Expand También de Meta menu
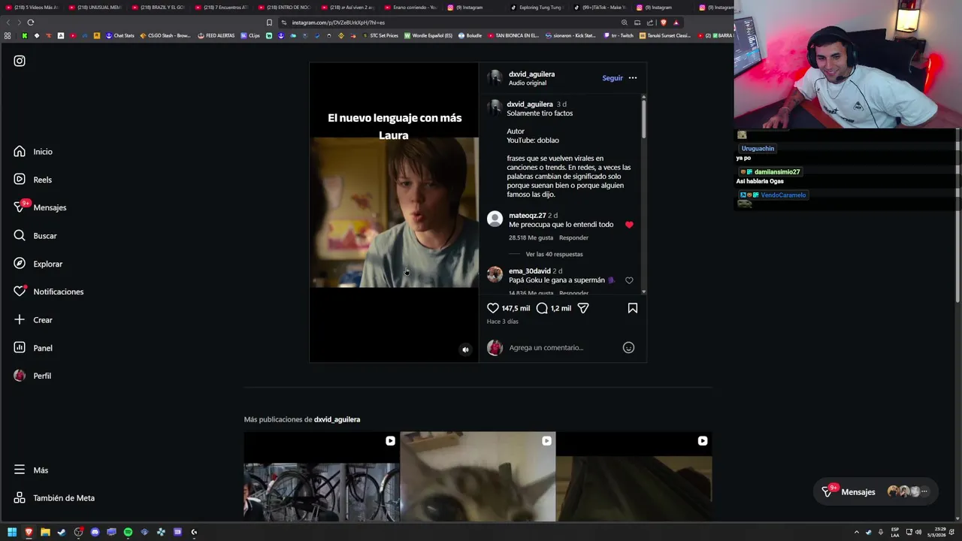Image resolution: width=962 pixels, height=541 pixels. pos(54,498)
